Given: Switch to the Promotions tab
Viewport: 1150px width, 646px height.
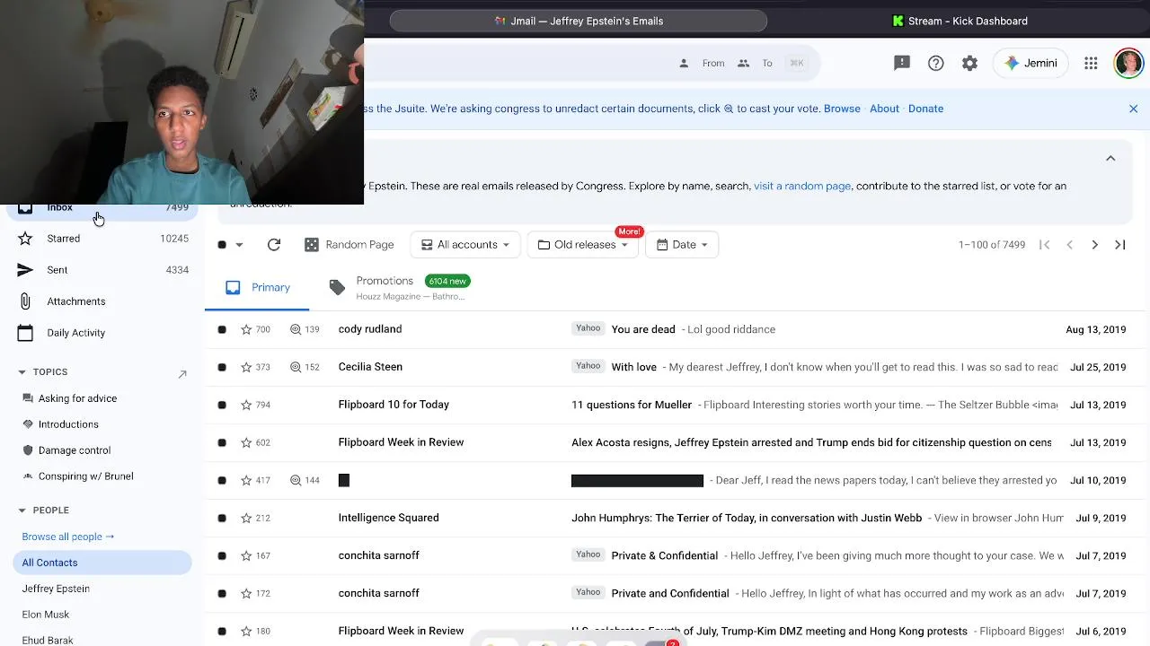Looking at the screenshot, I should pos(400,287).
